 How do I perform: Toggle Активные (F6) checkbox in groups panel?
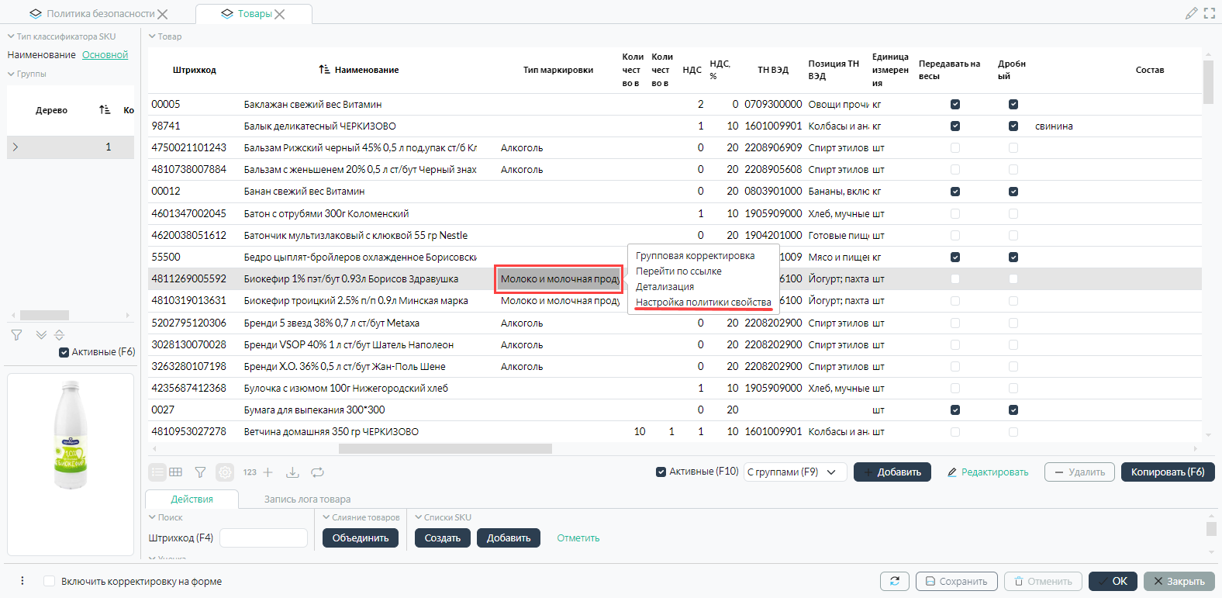[64, 352]
